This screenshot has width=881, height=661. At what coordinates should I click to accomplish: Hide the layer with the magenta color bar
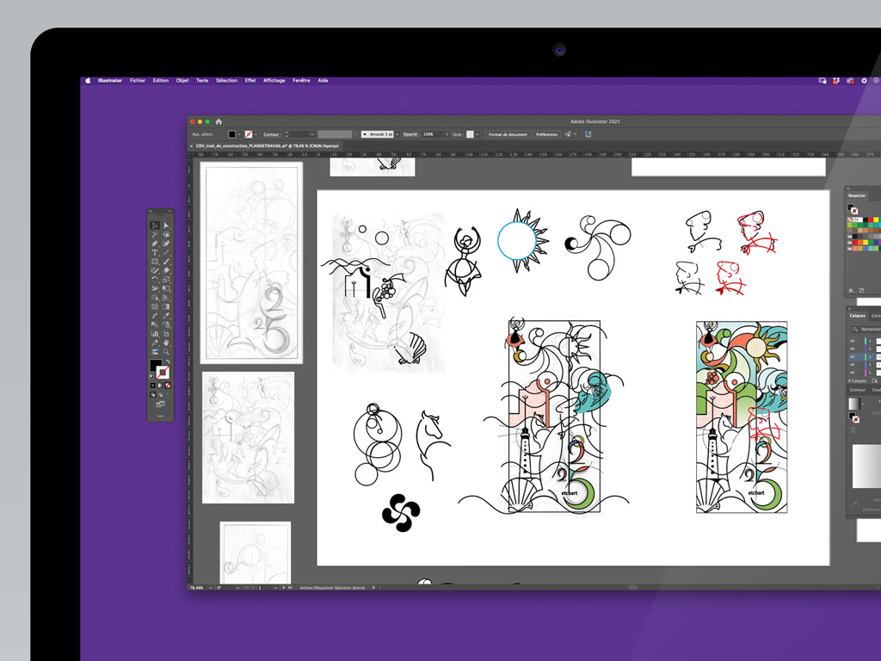[x=853, y=373]
